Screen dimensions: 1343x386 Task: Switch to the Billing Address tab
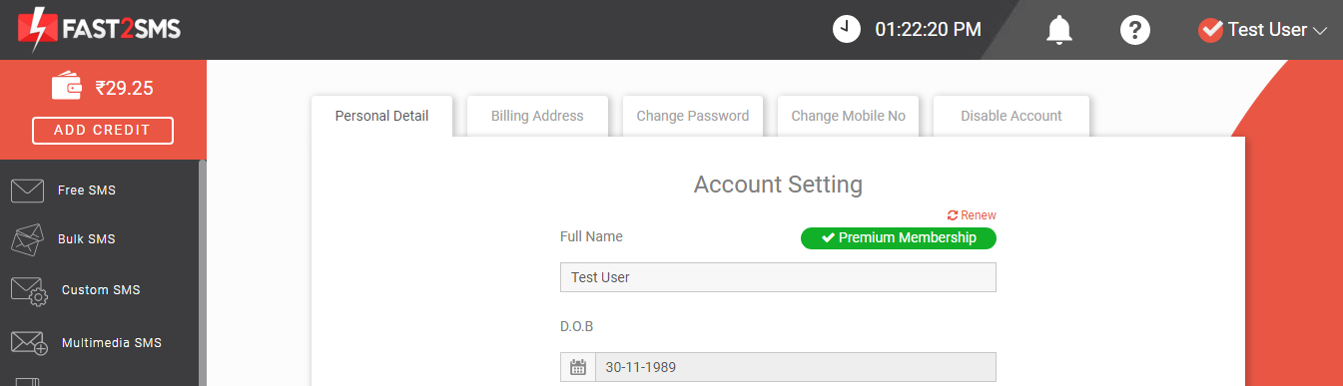537,116
